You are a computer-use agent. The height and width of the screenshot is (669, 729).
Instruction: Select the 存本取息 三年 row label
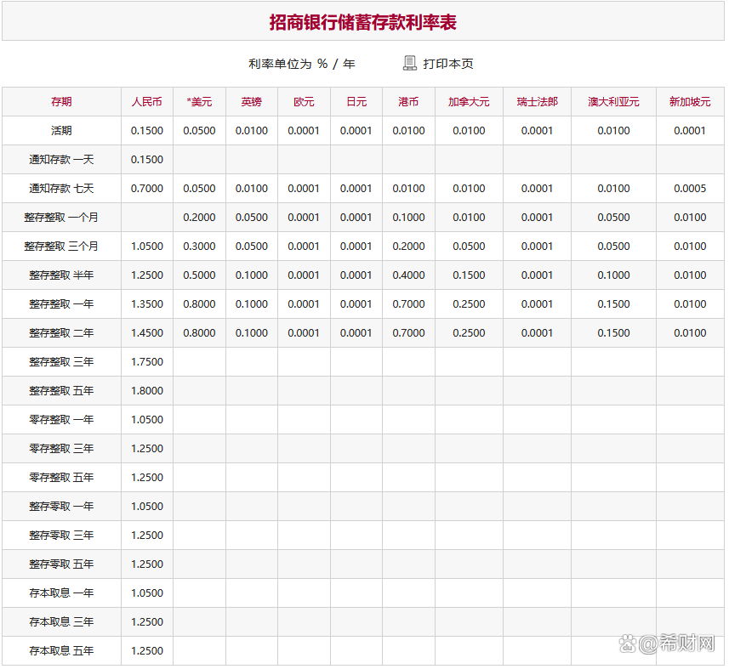(61, 621)
